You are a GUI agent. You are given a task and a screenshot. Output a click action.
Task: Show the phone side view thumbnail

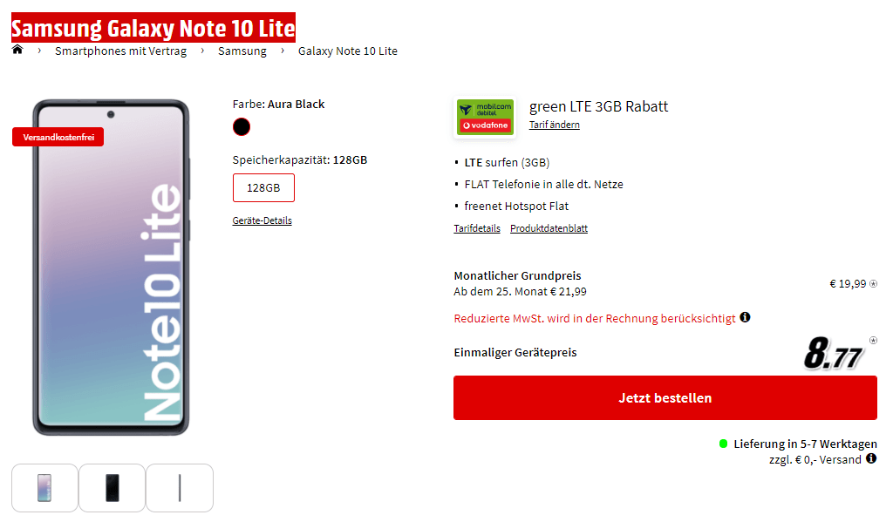pyautogui.click(x=180, y=488)
